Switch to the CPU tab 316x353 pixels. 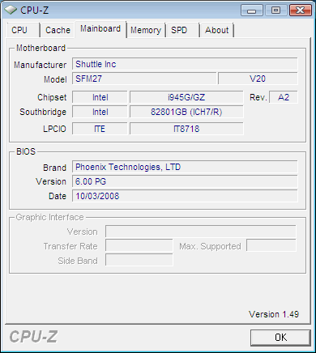[x=23, y=30]
